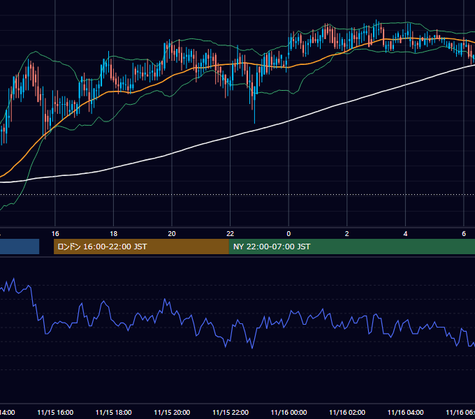Viewport: 475px width, 419px height.
Task: Click the hour label 6 on time axis
Action: (x=464, y=234)
